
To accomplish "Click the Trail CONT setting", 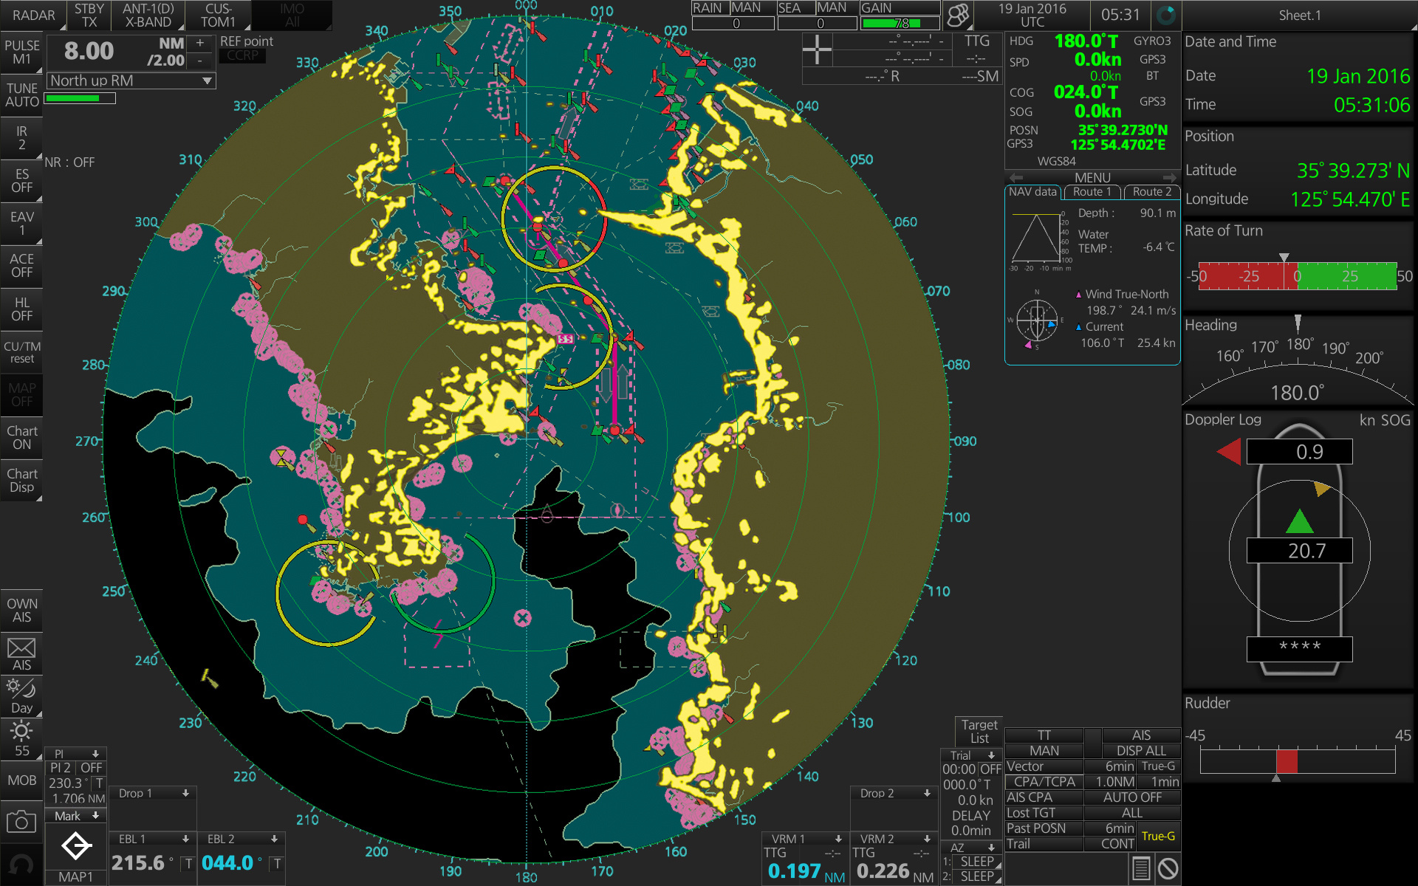I will pyautogui.click(x=1111, y=844).
